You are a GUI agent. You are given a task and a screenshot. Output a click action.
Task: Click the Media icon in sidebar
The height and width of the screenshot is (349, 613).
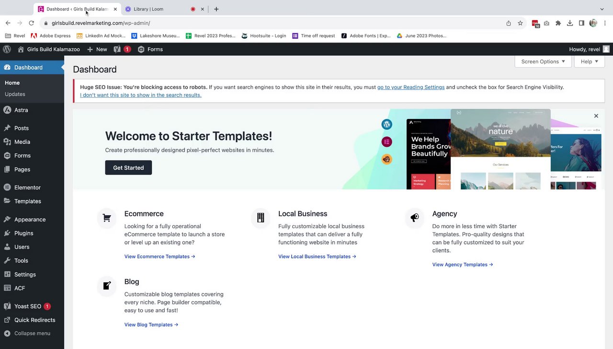(x=7, y=142)
